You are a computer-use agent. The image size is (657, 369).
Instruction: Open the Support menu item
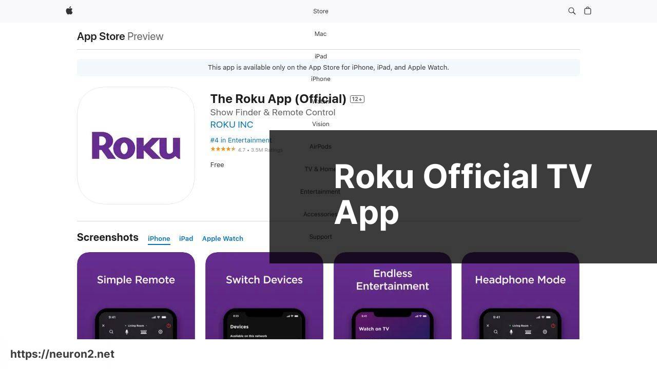321,237
